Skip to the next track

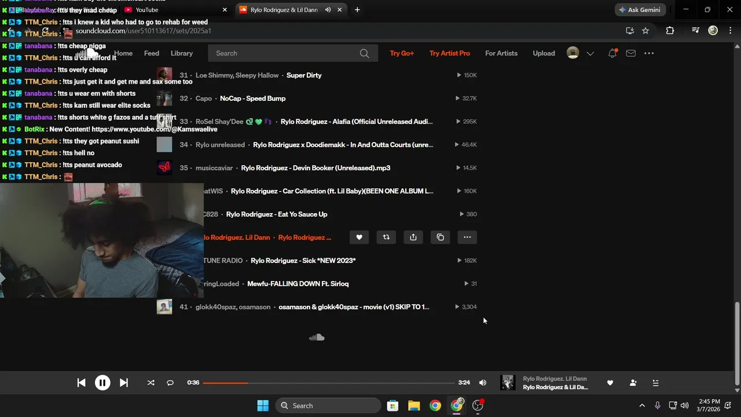tap(123, 383)
